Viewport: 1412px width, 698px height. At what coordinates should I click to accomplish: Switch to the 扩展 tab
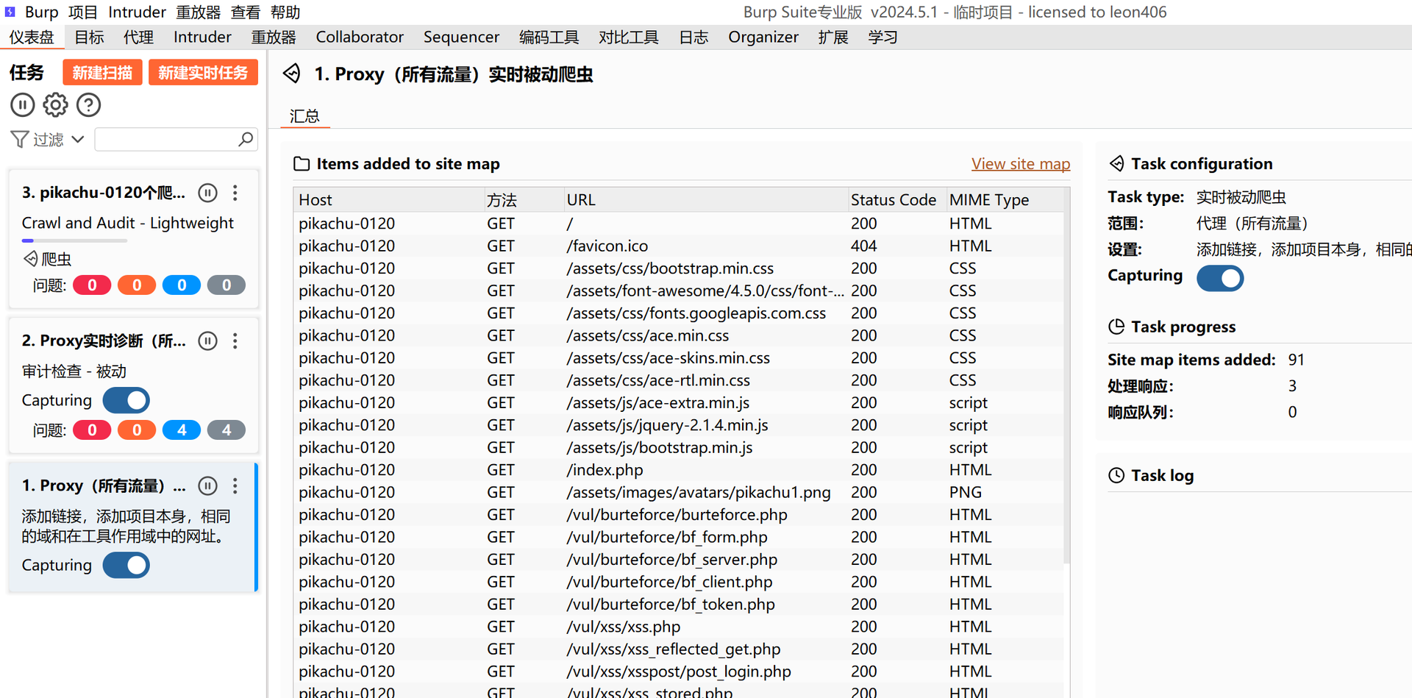point(832,37)
